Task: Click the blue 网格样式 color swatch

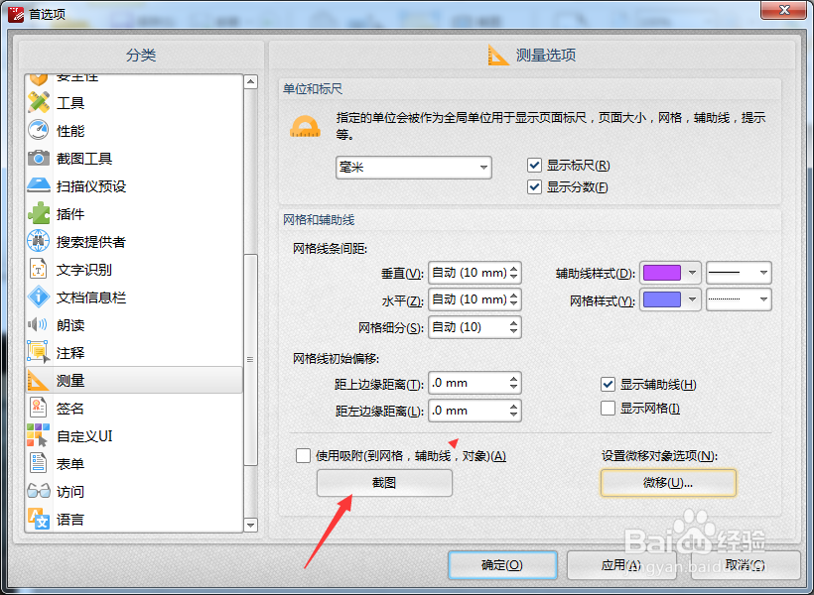Action: 662,299
